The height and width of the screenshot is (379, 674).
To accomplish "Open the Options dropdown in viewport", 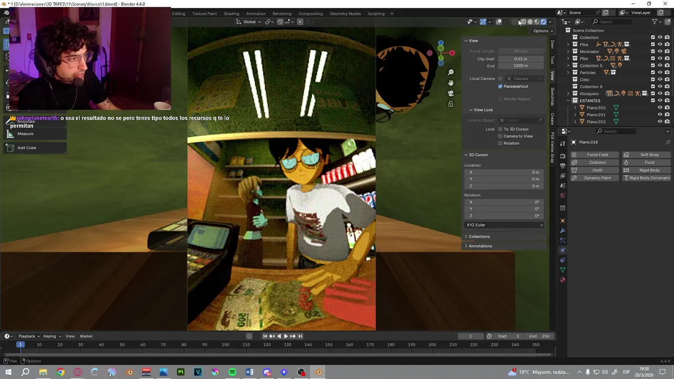I will (x=543, y=31).
